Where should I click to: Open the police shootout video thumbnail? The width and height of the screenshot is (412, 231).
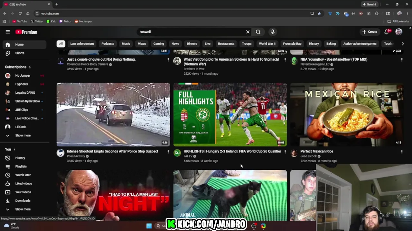113,115
